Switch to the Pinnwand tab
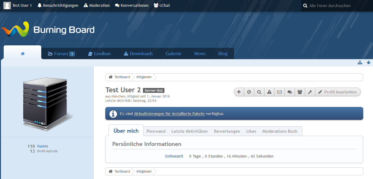The height and width of the screenshot is (179, 373). (x=156, y=131)
